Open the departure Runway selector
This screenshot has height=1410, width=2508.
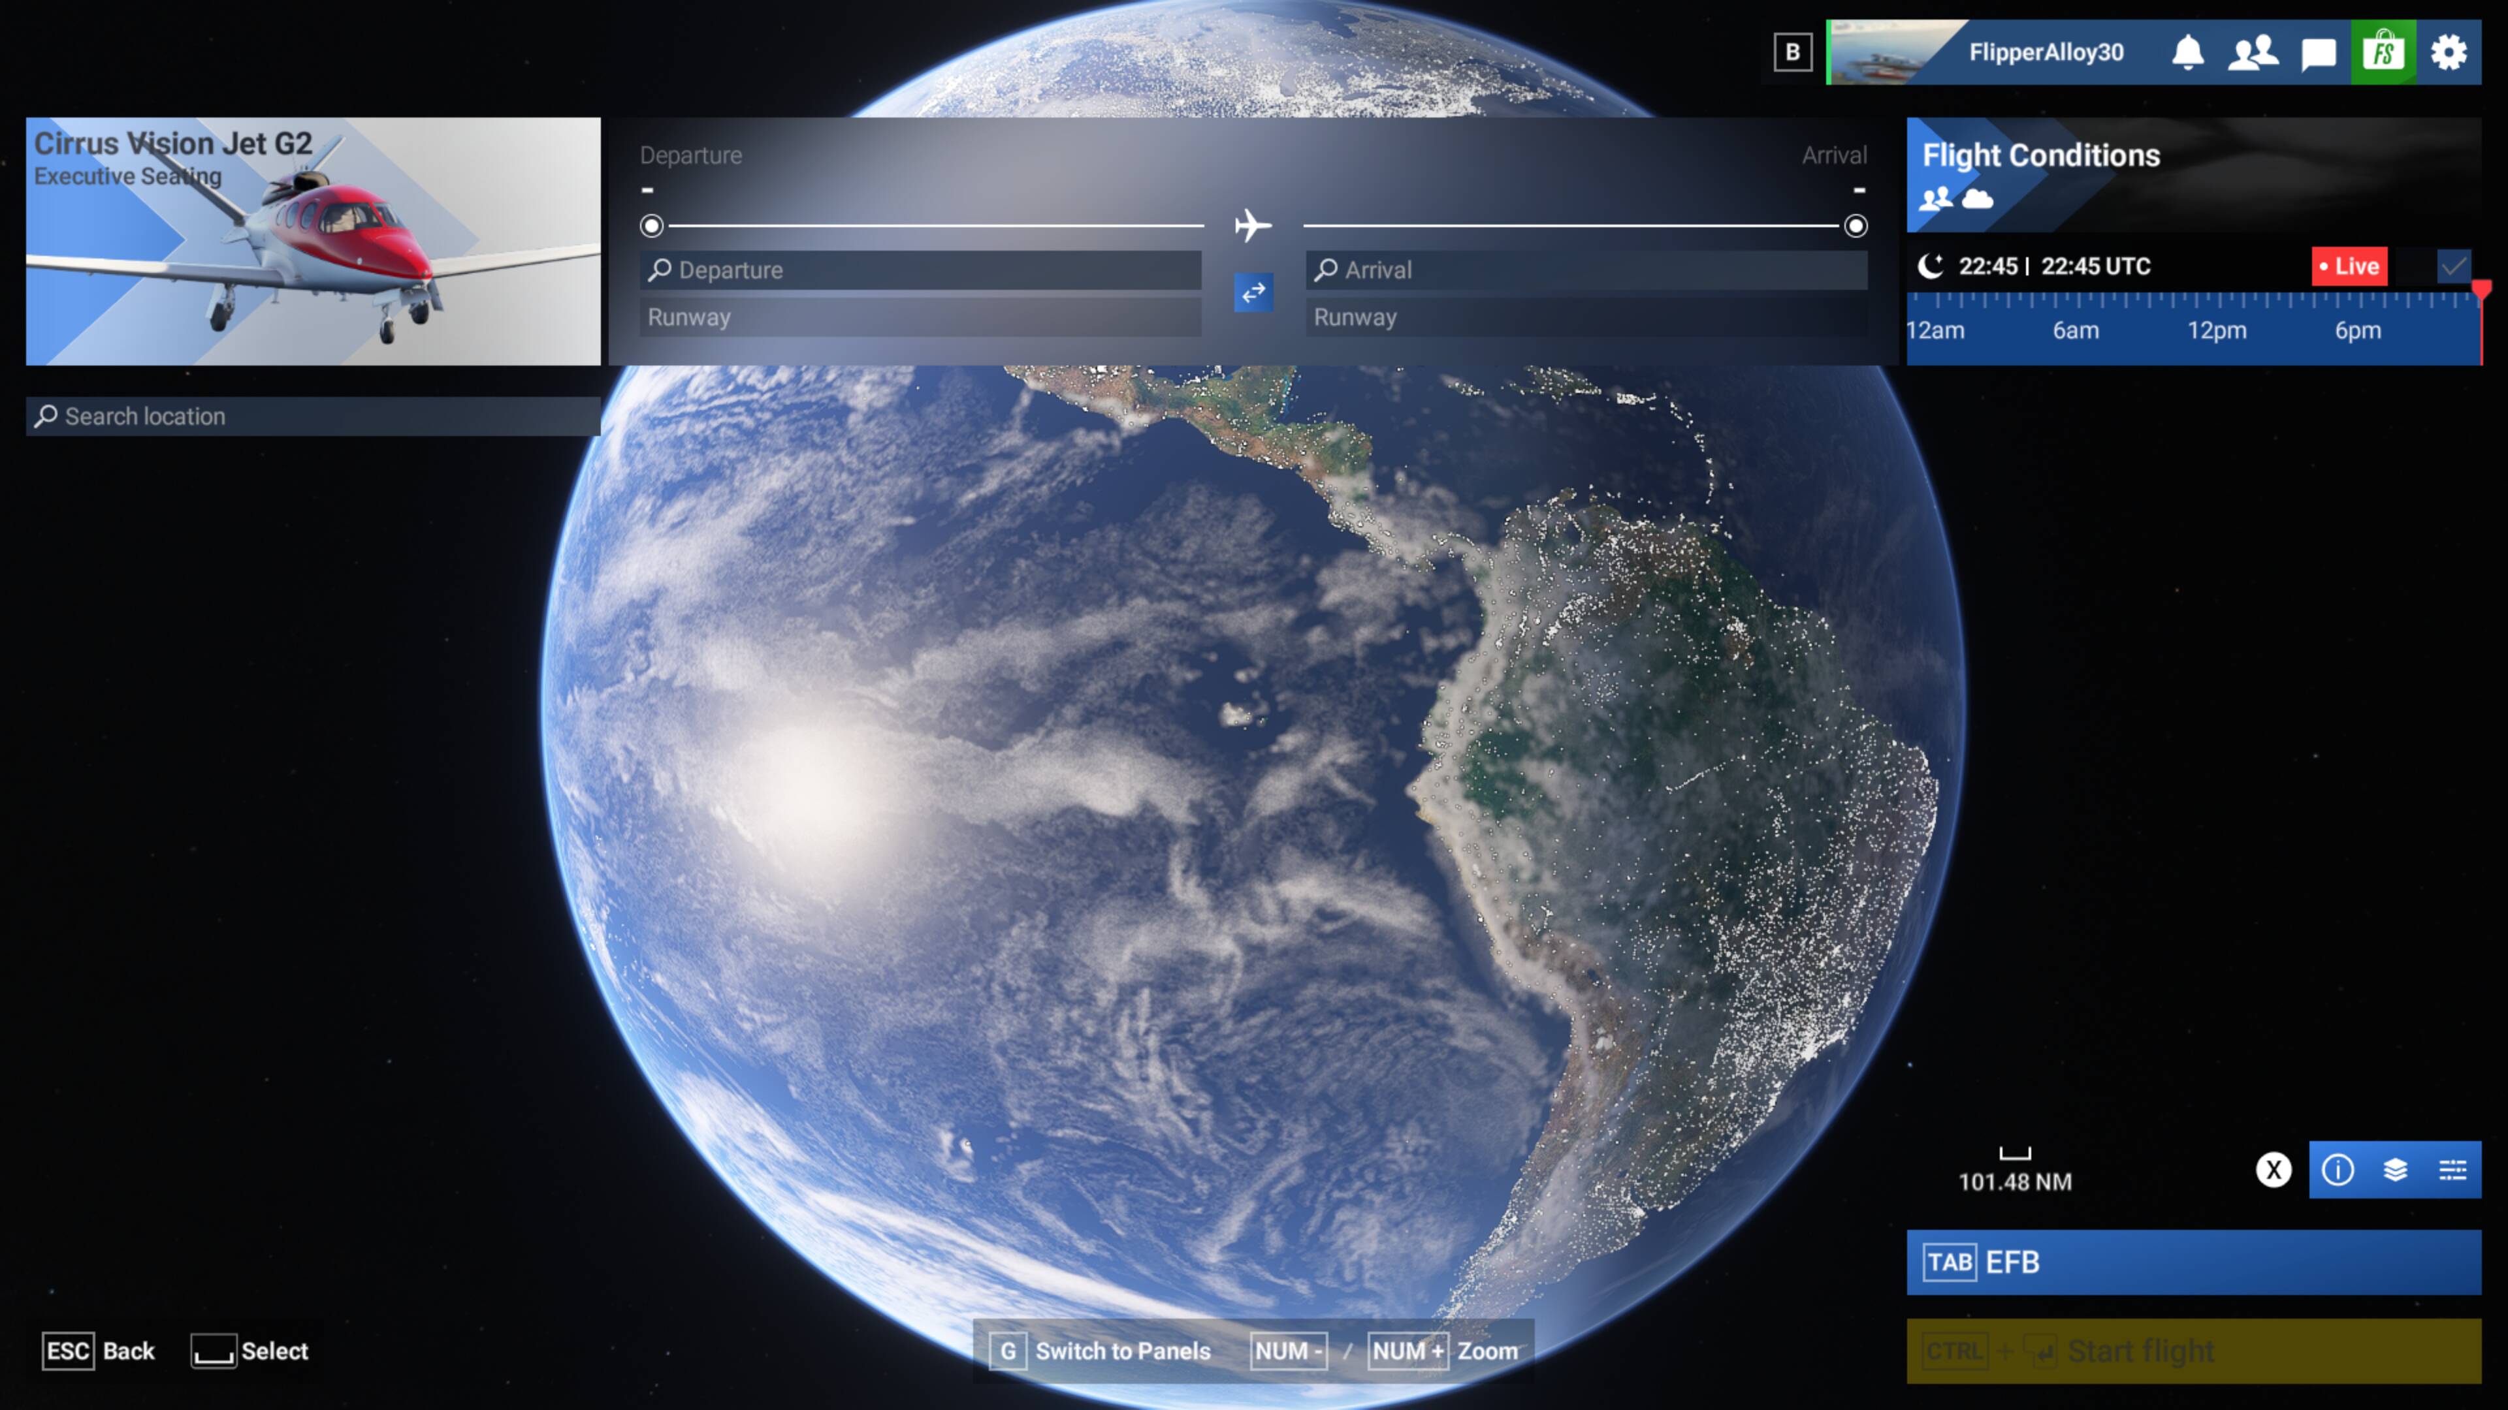coord(920,317)
